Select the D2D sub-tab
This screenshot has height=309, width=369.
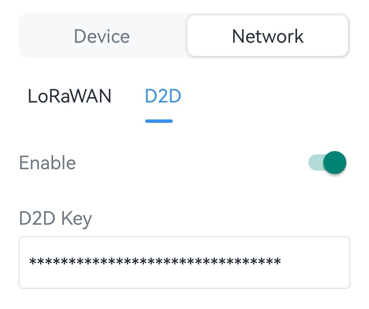[x=163, y=96]
